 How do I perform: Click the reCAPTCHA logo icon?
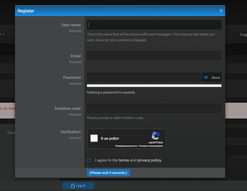point(156,136)
